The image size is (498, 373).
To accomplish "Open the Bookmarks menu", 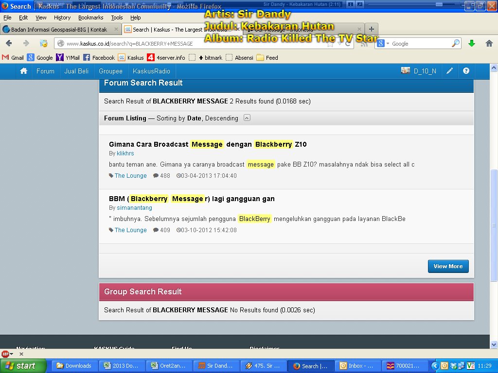I will (91, 17).
